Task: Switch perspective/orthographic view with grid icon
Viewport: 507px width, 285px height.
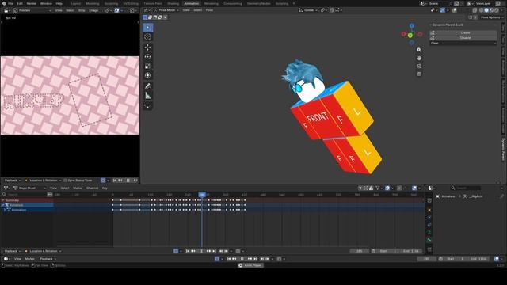Action: 419,74
